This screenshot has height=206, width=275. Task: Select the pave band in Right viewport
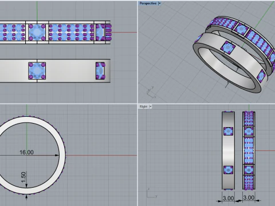coord(249,150)
